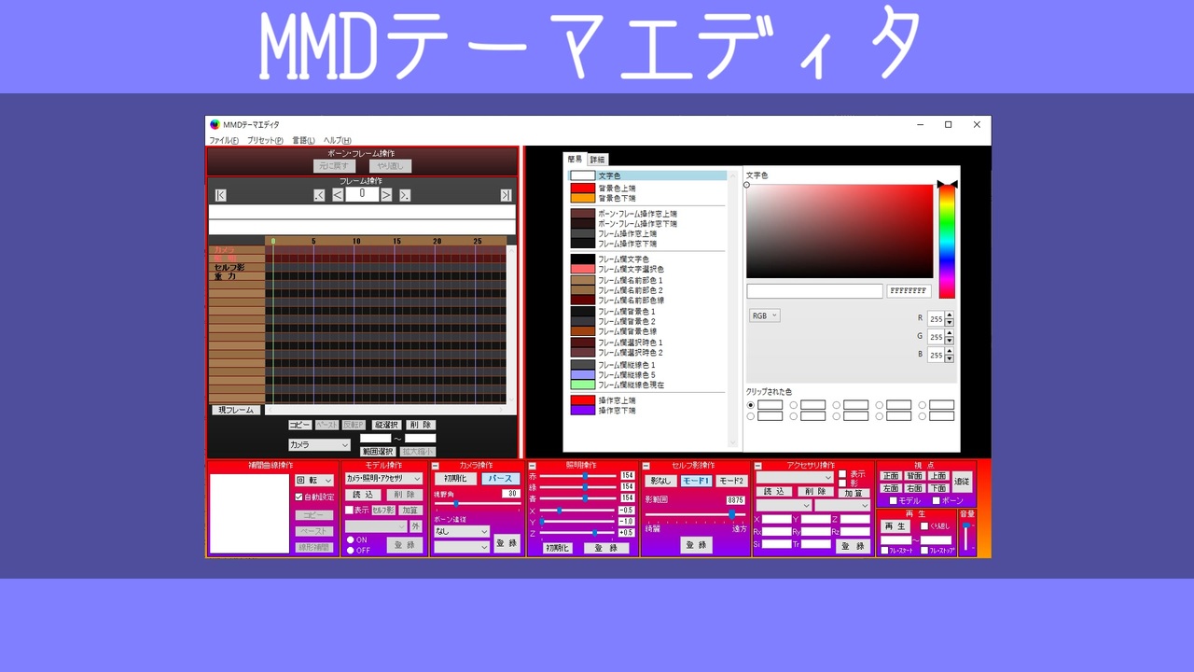Click the rainbow hue slider bar
Viewport: 1194px width, 672px height.
947,242
